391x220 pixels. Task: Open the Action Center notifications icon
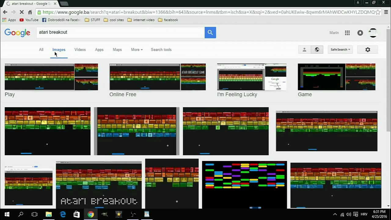point(355,214)
